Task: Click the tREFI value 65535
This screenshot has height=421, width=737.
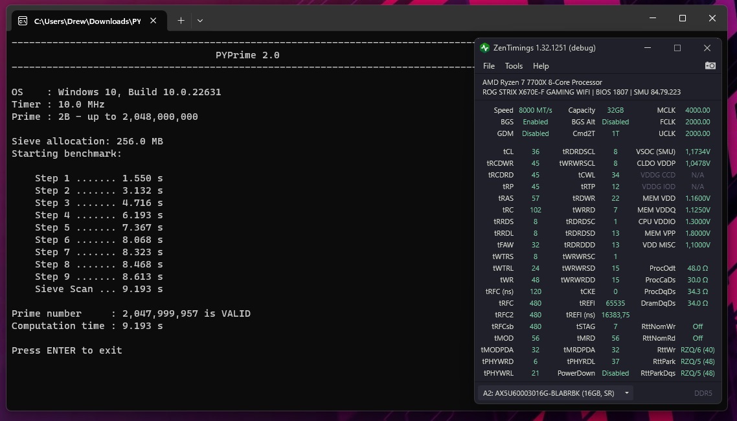Action: tap(615, 303)
